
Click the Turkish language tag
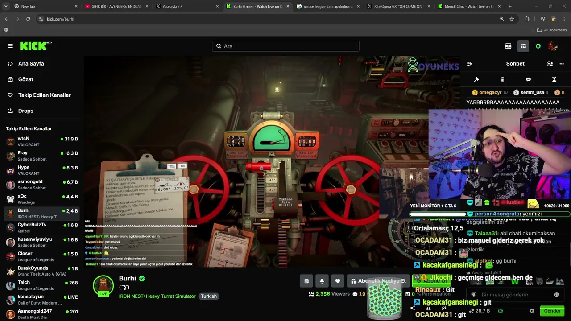click(209, 296)
